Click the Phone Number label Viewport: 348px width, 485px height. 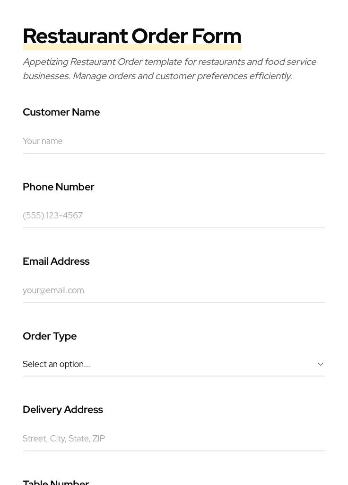tap(58, 187)
